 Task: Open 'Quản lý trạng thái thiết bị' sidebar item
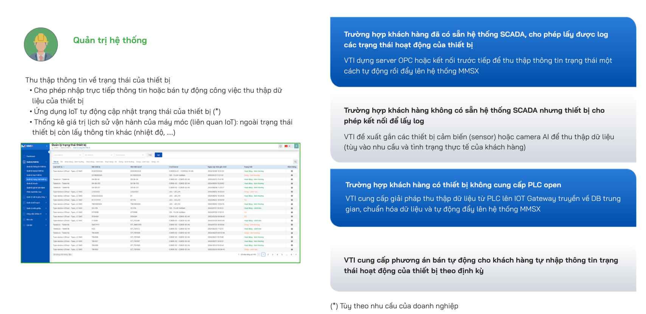36,179
